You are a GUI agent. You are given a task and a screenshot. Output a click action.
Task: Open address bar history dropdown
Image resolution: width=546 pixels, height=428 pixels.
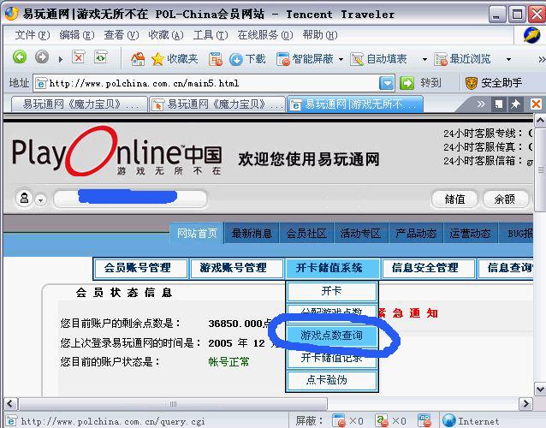[x=387, y=83]
